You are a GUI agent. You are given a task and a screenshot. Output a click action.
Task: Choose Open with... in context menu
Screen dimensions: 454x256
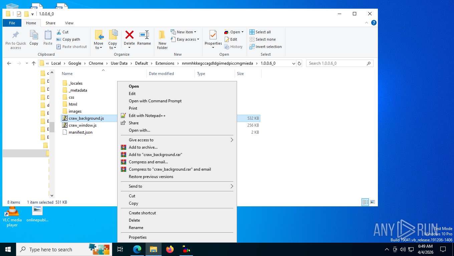[177, 130]
